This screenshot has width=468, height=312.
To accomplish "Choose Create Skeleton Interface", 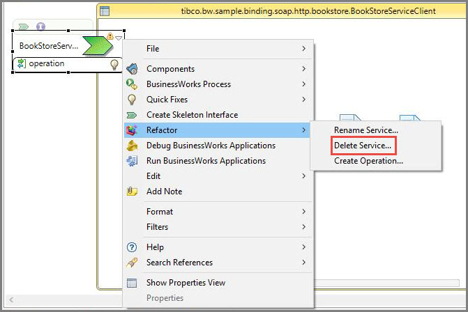I will 218,115.
